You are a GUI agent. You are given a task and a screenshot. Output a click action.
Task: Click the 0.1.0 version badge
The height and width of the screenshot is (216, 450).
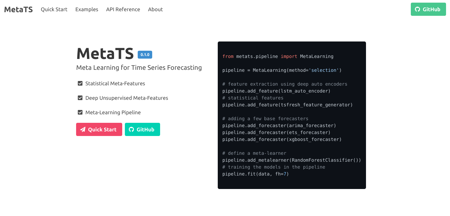coord(145,55)
